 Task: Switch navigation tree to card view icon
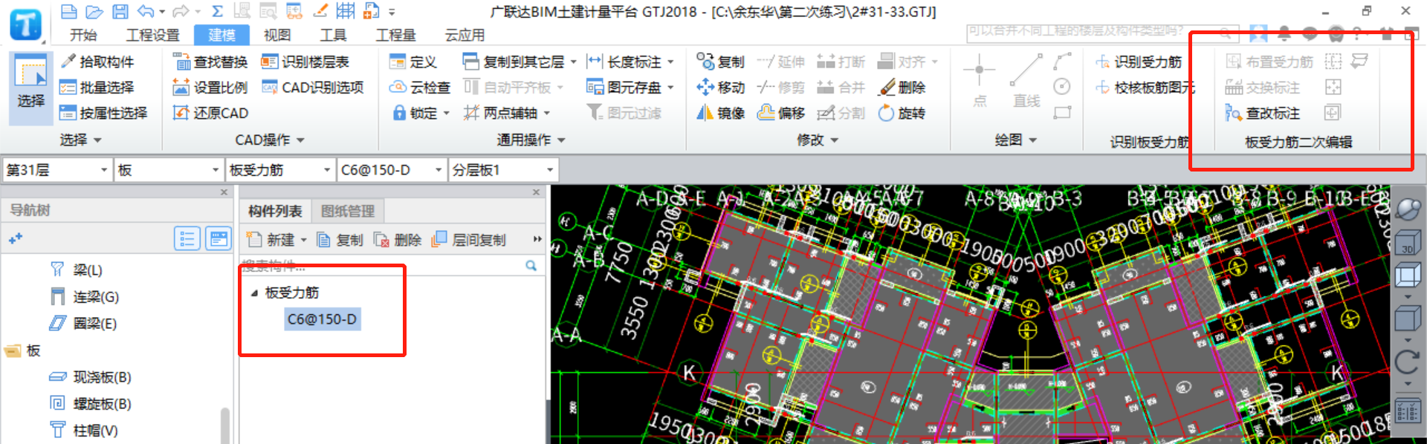[x=219, y=238]
